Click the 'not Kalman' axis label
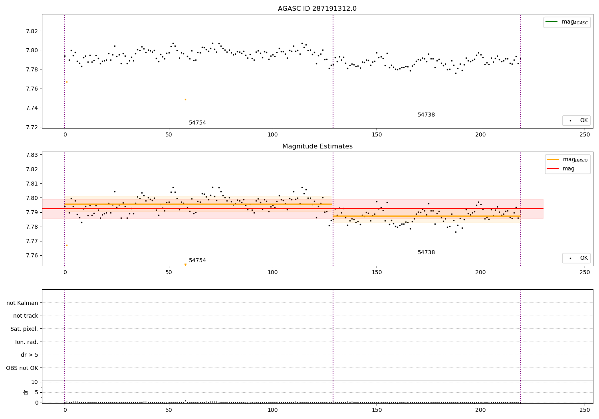 point(22,303)
